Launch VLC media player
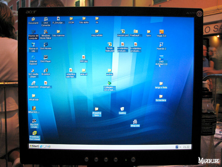 click(33, 73)
